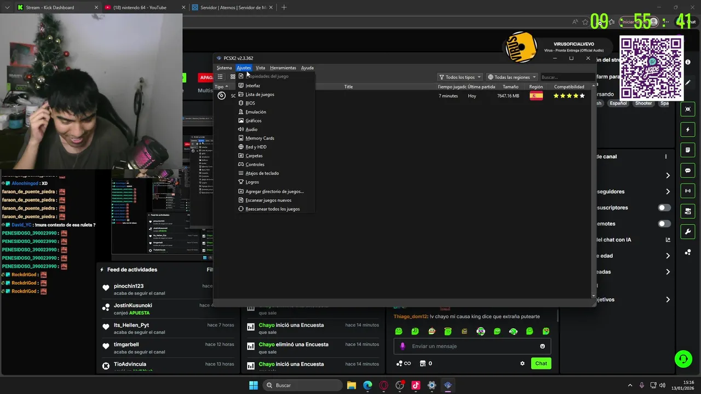The height and width of the screenshot is (394, 701).
Task: Click the wrench tools sidebar icon in Kick
Action: click(x=688, y=231)
